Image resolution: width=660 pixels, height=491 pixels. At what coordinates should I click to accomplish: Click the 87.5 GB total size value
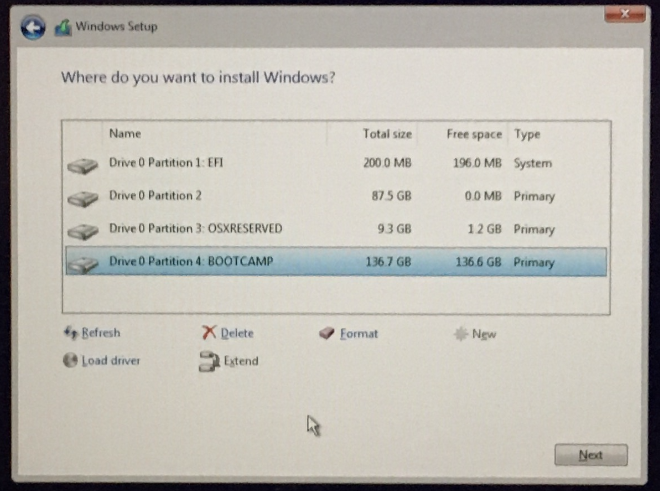(x=392, y=196)
